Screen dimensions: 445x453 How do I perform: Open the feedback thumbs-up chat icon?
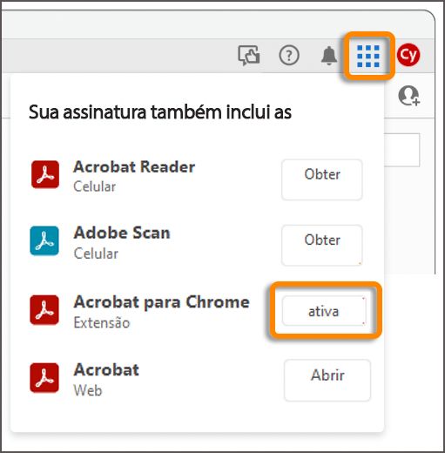click(x=249, y=55)
